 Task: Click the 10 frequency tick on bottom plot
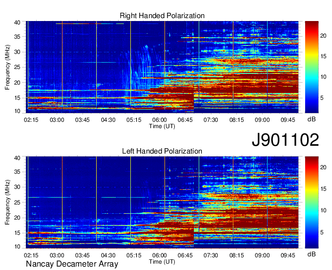pos(17,246)
